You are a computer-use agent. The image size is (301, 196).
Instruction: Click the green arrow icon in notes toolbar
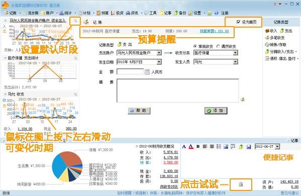tap(241, 147)
